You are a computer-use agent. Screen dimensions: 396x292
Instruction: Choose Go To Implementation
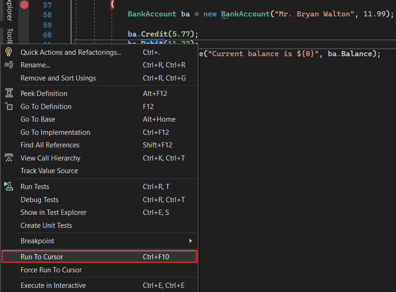[x=55, y=132]
